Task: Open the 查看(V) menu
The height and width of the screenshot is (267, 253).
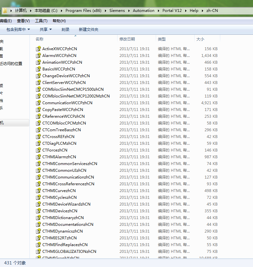Action: (23, 21)
